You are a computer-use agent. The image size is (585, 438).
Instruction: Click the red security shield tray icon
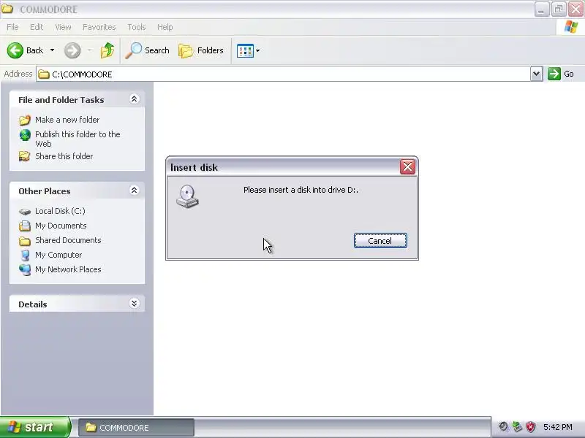tap(530, 427)
